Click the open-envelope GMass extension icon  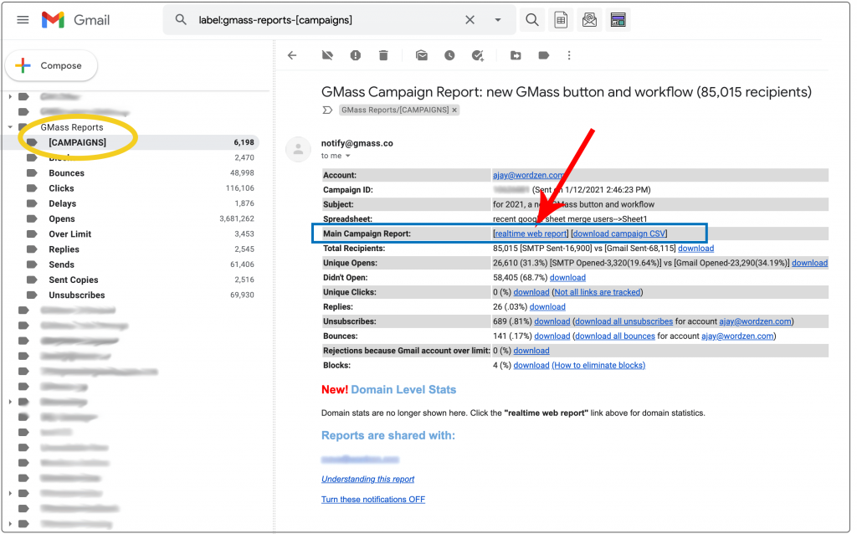click(x=589, y=18)
